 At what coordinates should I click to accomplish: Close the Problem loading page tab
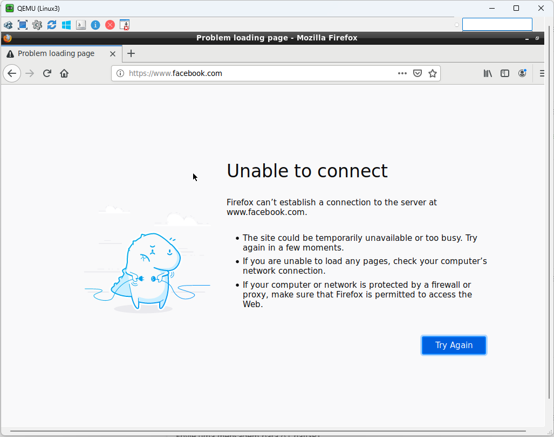113,54
